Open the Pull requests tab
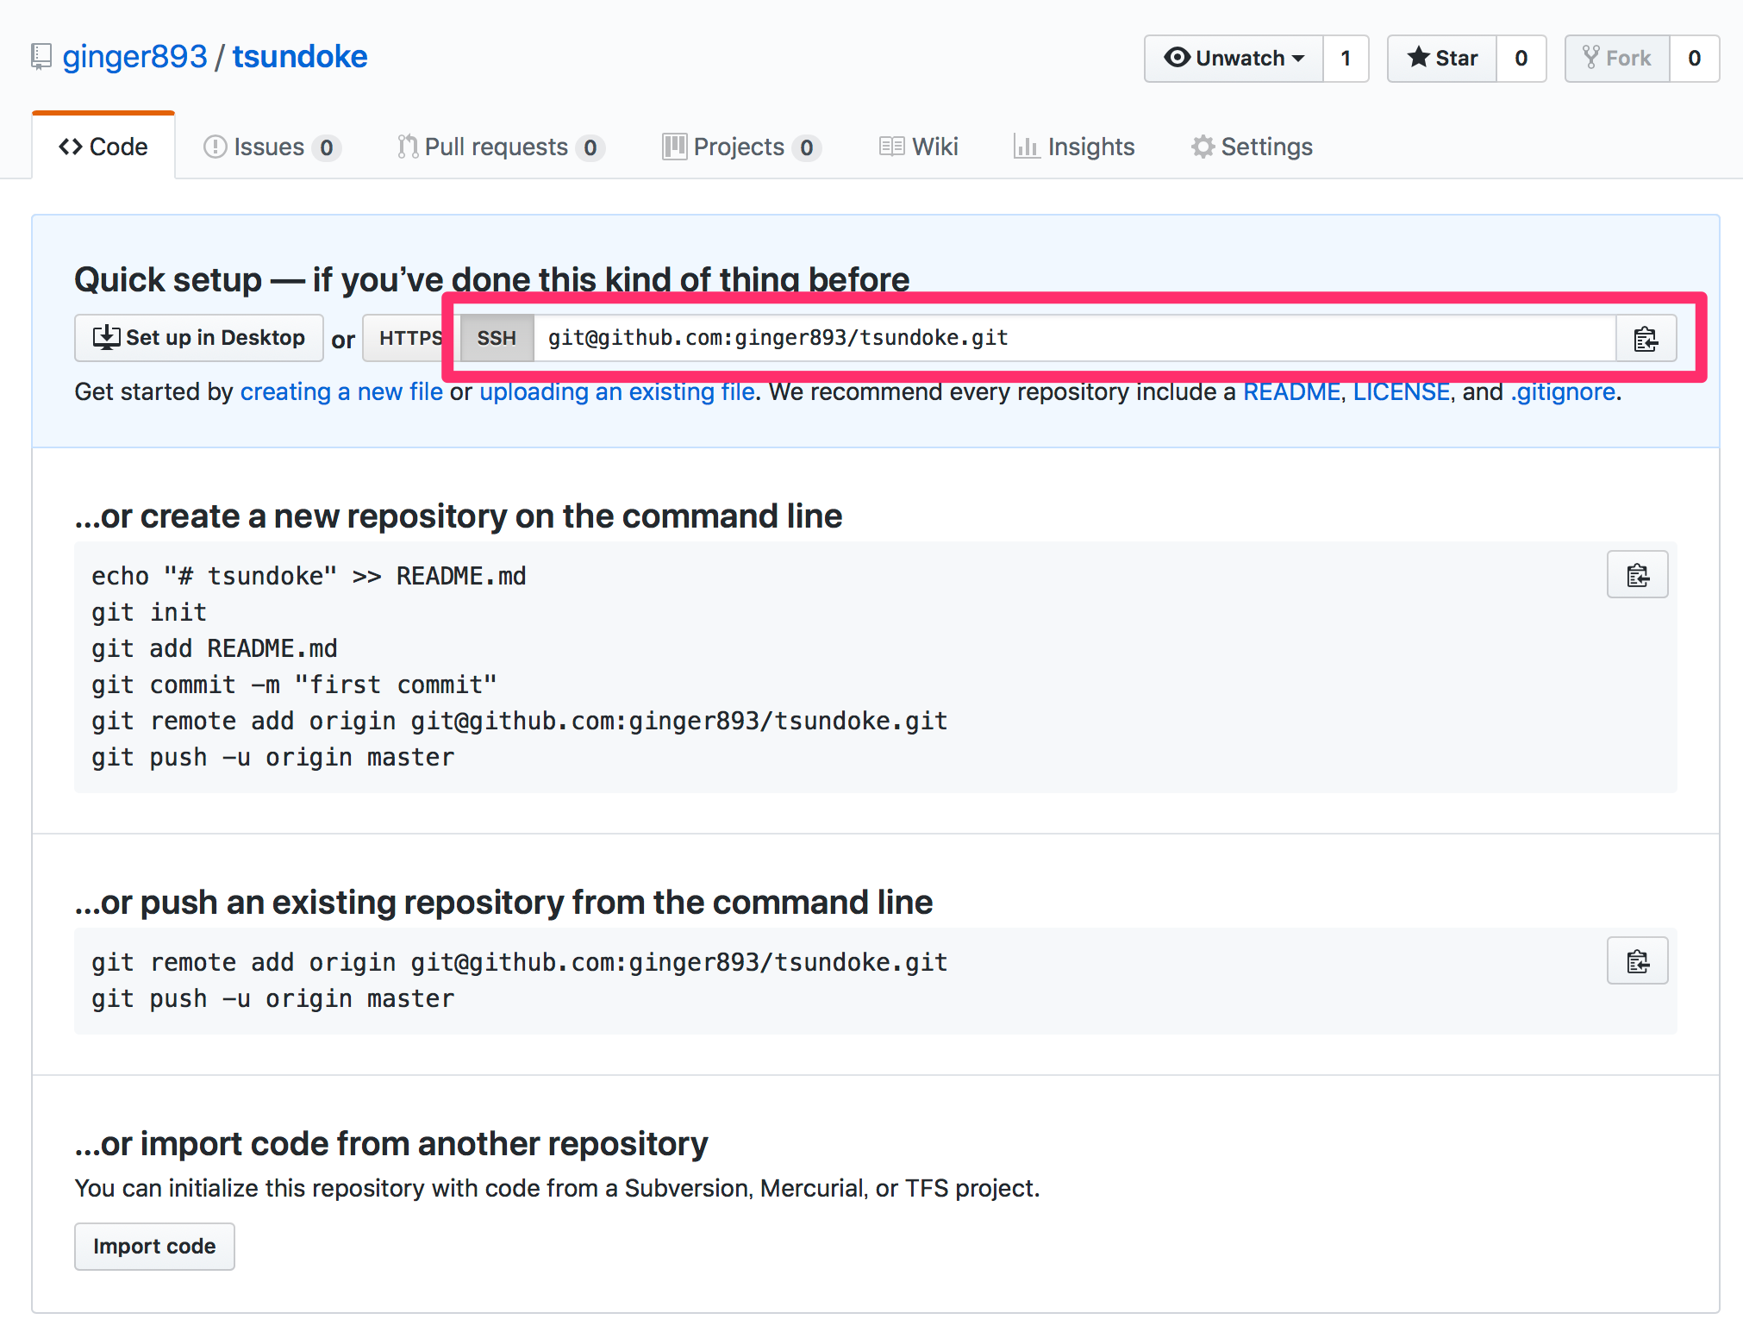The height and width of the screenshot is (1338, 1743). [x=501, y=147]
